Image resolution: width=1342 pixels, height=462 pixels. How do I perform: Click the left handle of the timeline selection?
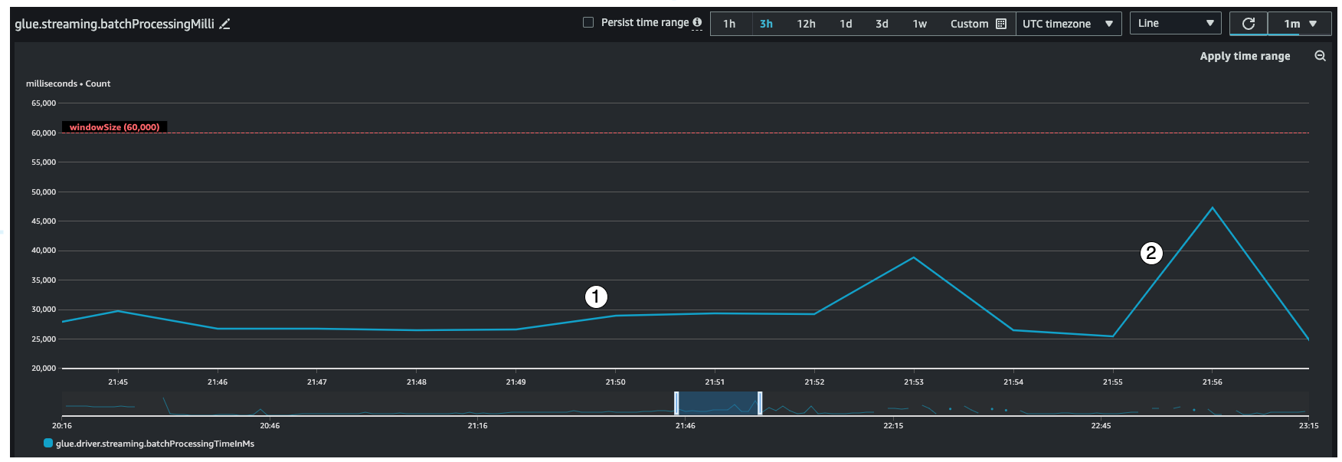click(676, 403)
